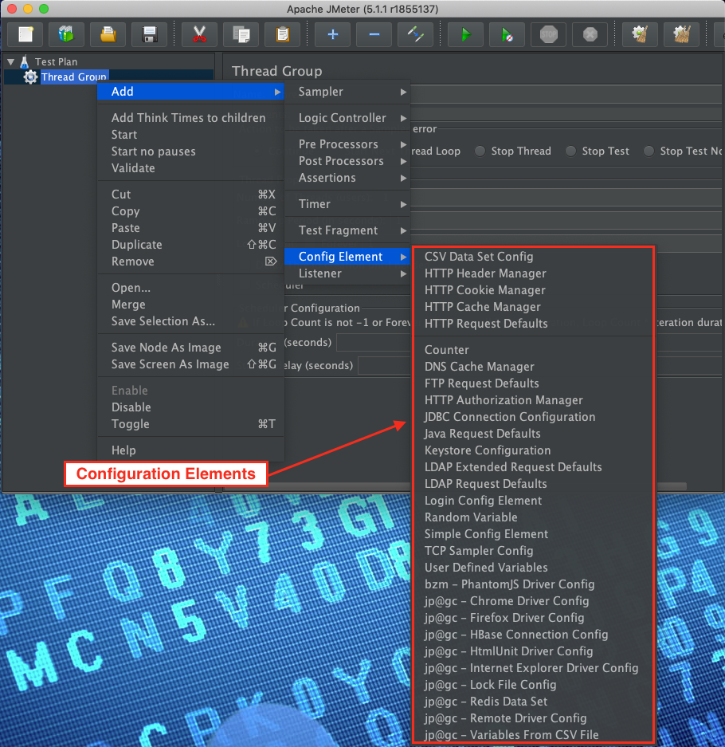Screen dimensions: 725x747
Task: Open Help from context menu
Action: [x=191, y=450]
